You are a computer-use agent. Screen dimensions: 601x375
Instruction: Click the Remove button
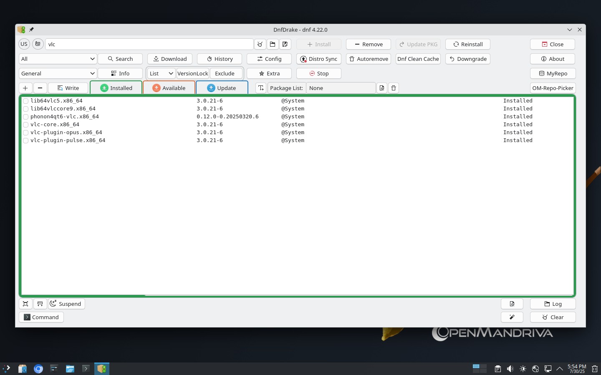pos(369,44)
